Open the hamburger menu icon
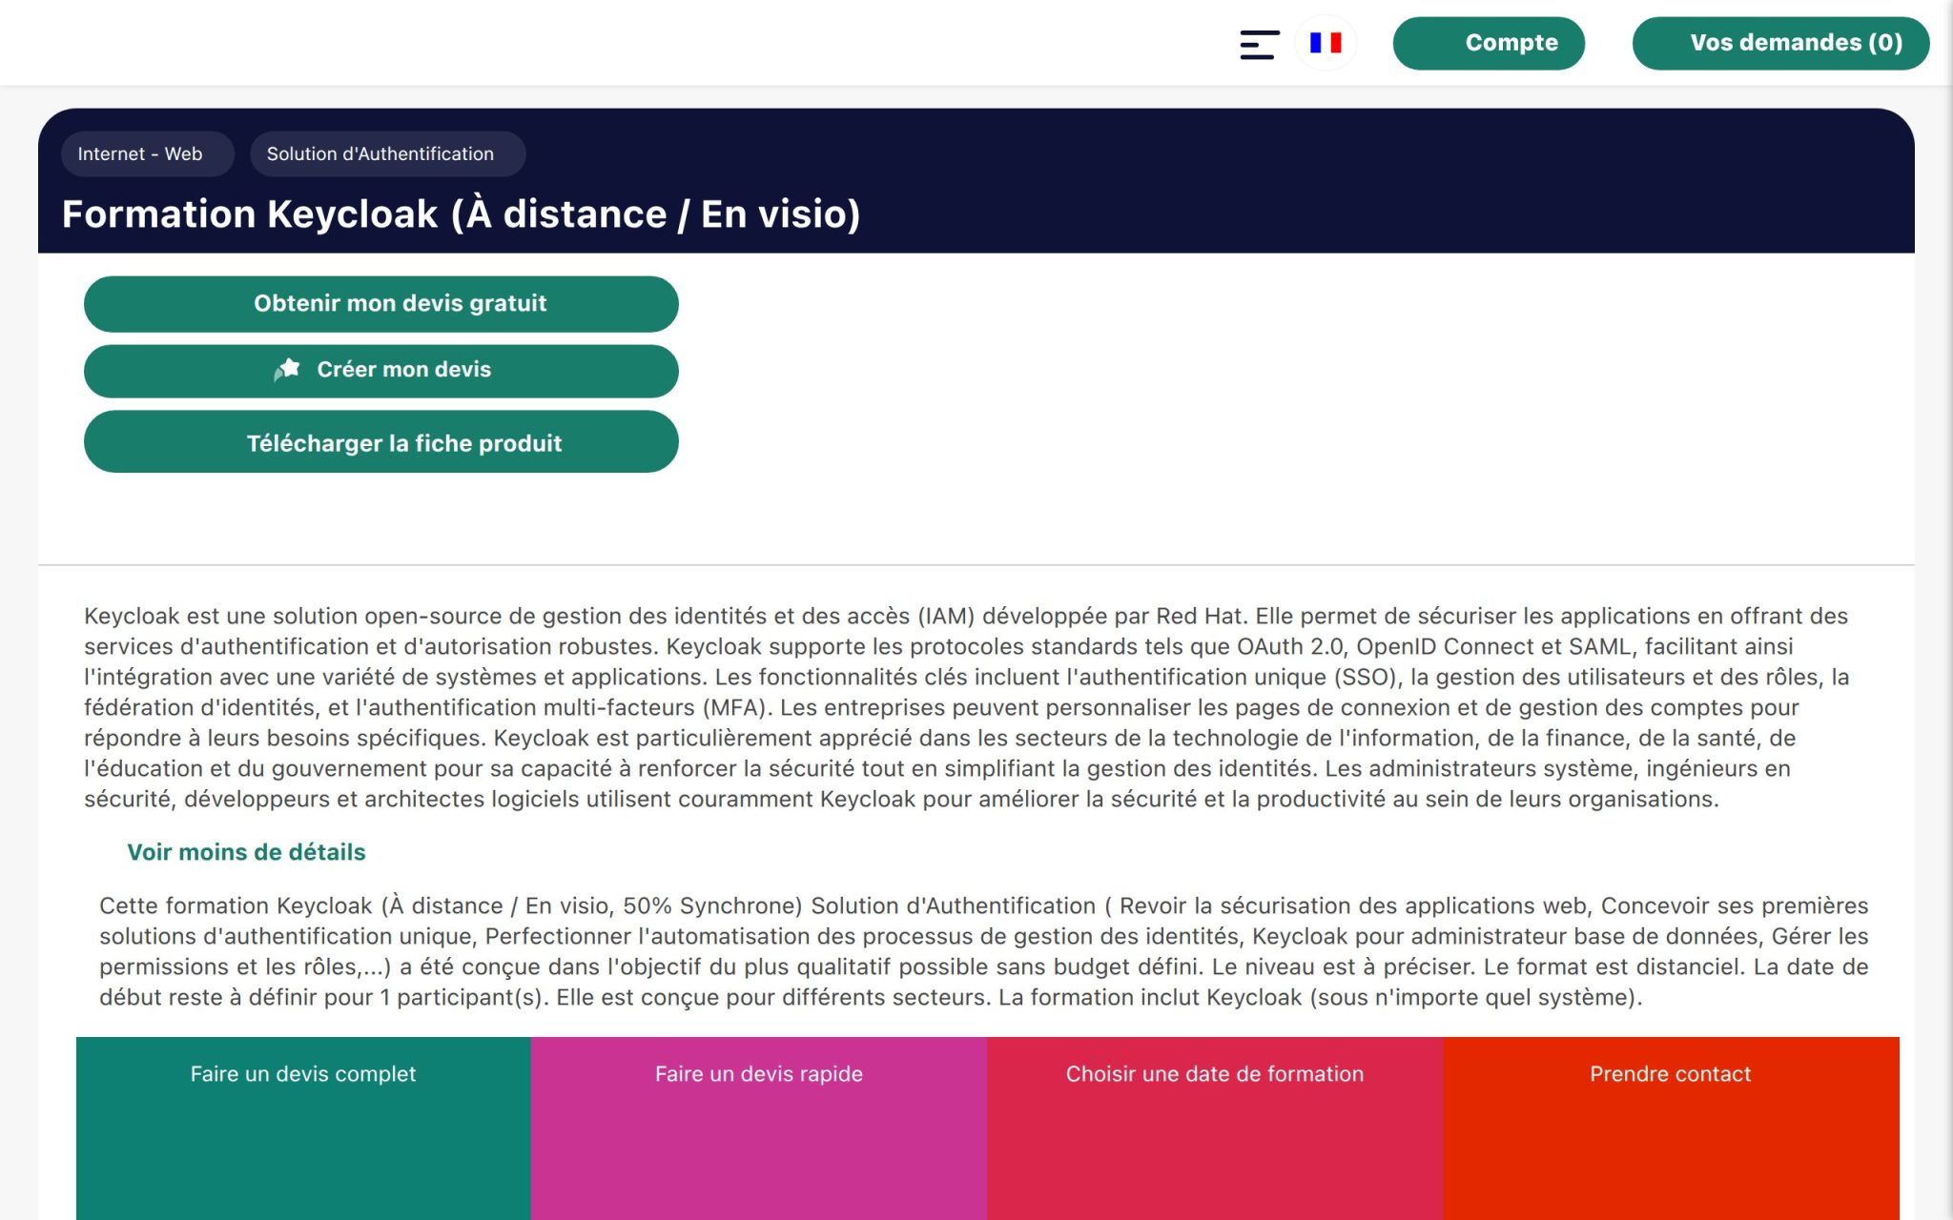Screen dimensions: 1953x1220 [1259, 44]
